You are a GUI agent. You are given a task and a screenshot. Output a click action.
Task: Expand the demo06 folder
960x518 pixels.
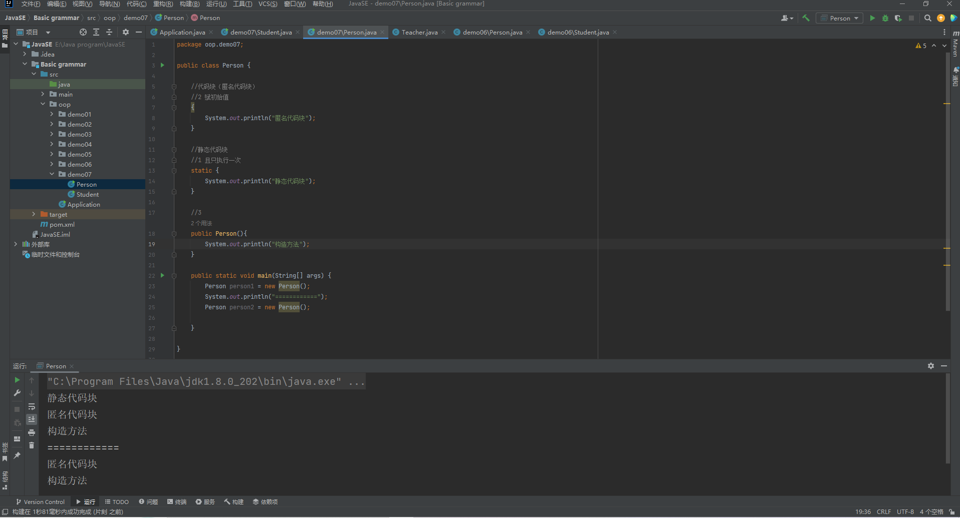(52, 164)
